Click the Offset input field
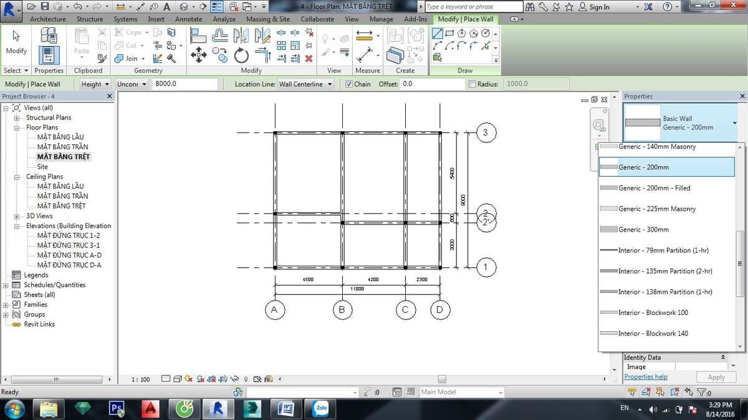The width and height of the screenshot is (748, 420). 433,84
